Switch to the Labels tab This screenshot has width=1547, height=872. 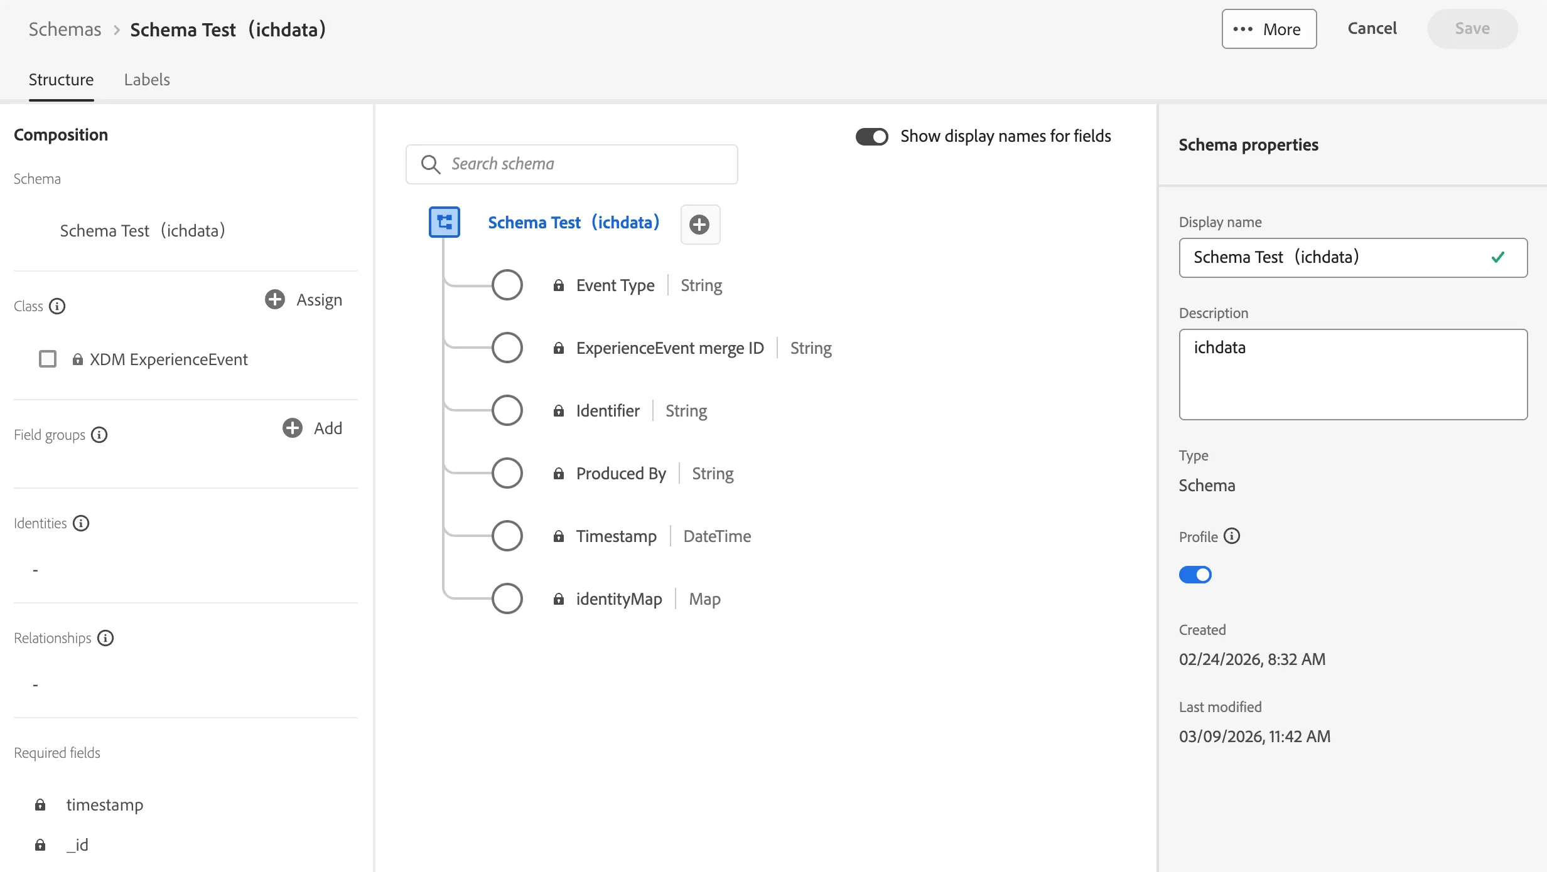(147, 80)
